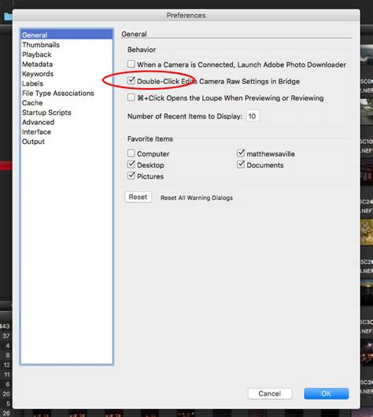
Task: Enable ⌘+Click Opens the Loupe checkbox
Action: pos(131,98)
